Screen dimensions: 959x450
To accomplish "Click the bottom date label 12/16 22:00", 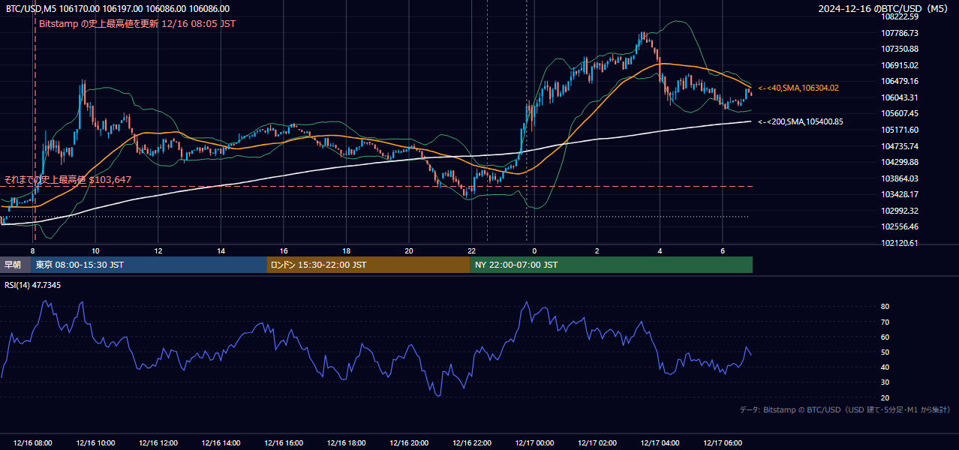I will pyautogui.click(x=472, y=443).
